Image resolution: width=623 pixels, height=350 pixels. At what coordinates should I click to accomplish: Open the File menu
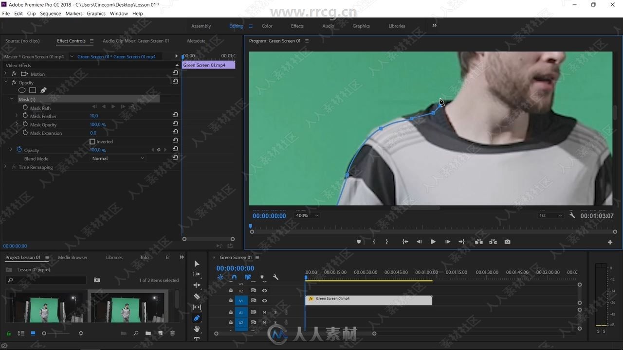(6, 14)
